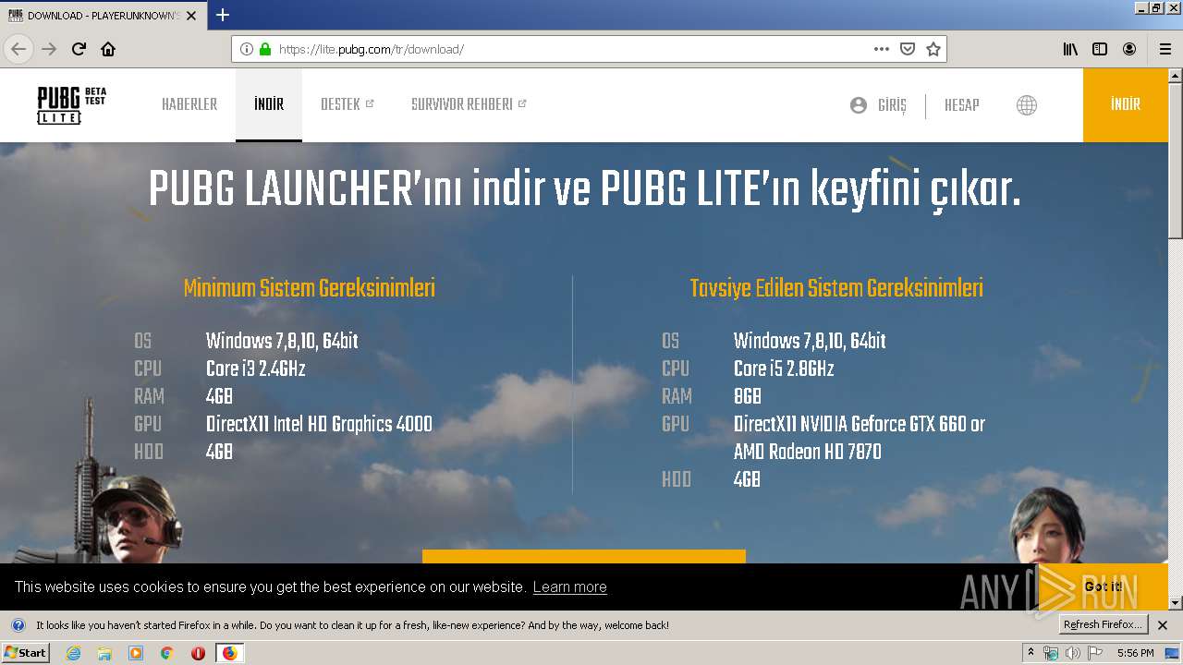
Task: Select the HABERLER menu item
Action: pos(189,104)
